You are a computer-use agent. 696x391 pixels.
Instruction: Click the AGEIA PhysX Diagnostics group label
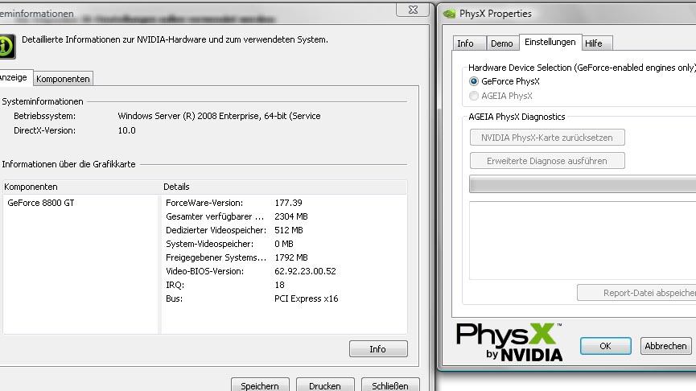pos(517,117)
